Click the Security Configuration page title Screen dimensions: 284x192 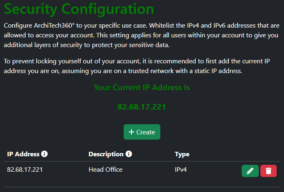pos(79,9)
